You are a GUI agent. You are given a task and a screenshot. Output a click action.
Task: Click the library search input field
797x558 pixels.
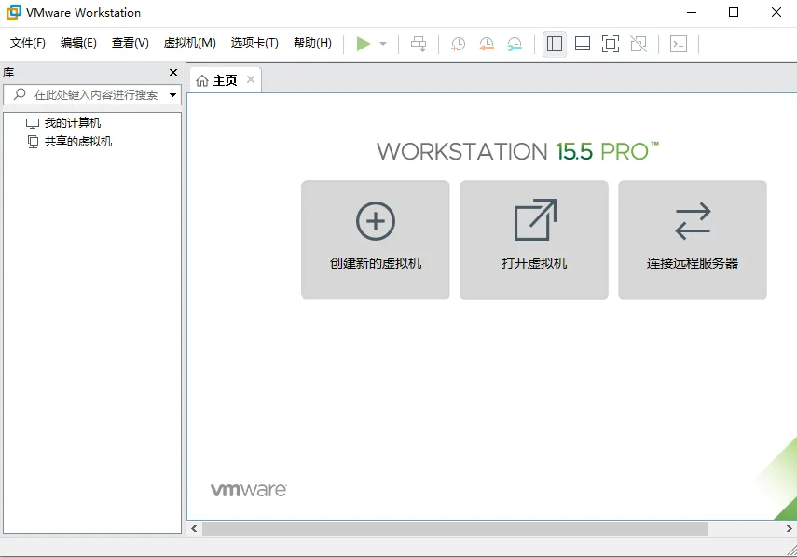click(92, 94)
